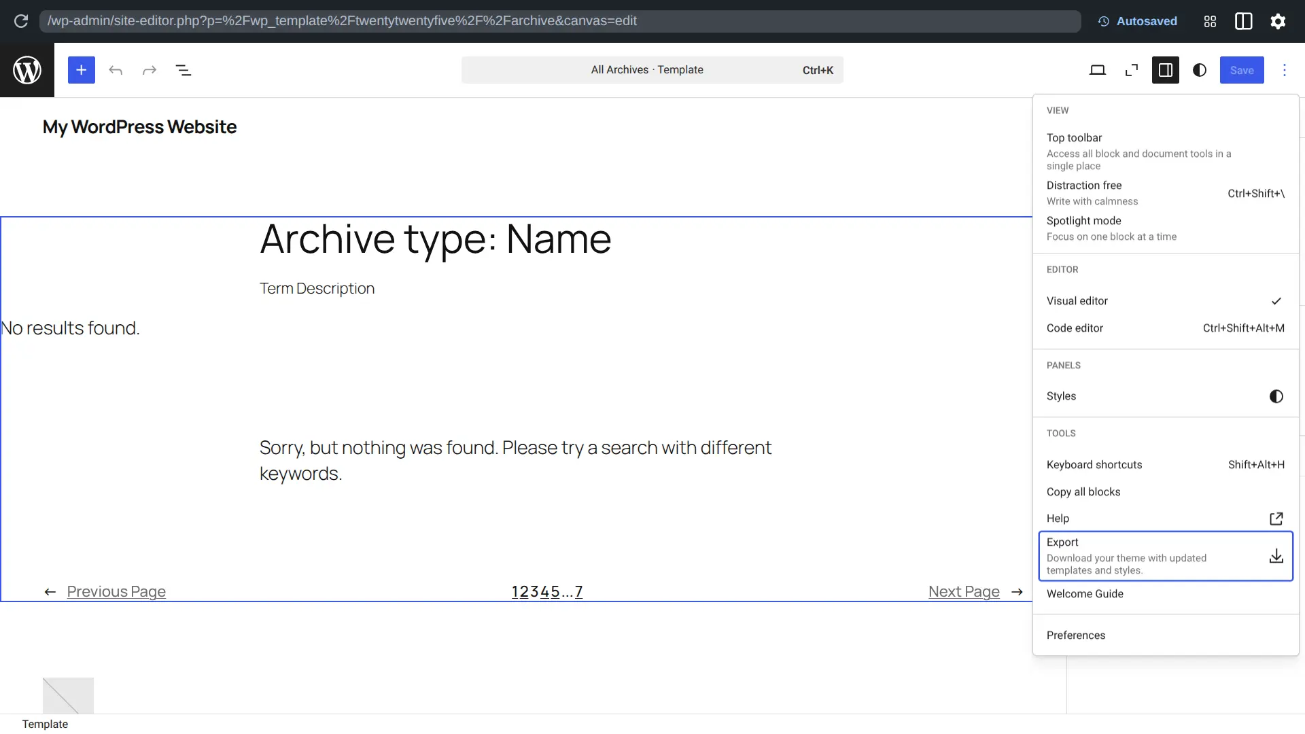Screen dimensions: 1305x734
Task: Redo the last change
Action: (150, 70)
